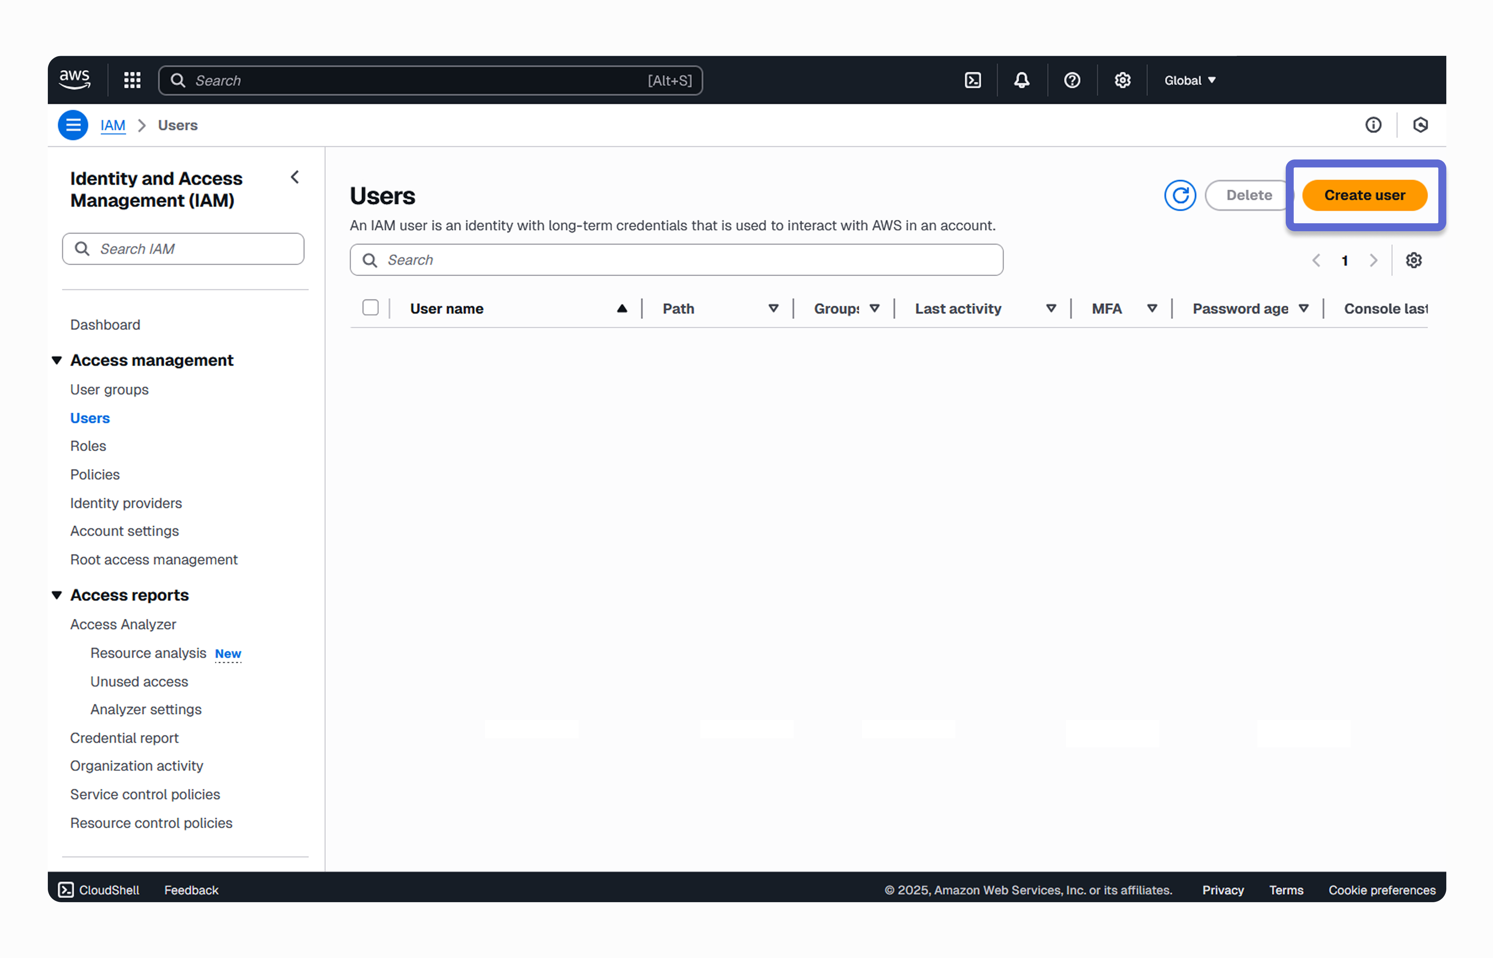Sort ascending by User name arrow
The height and width of the screenshot is (958, 1493).
coord(622,309)
